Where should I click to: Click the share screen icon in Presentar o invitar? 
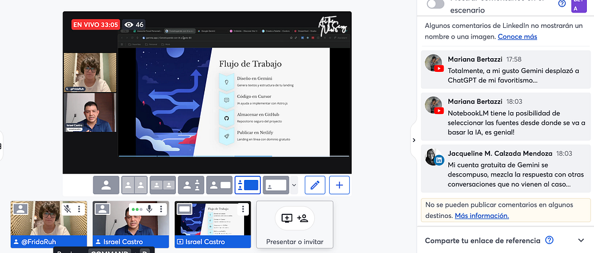click(x=287, y=218)
